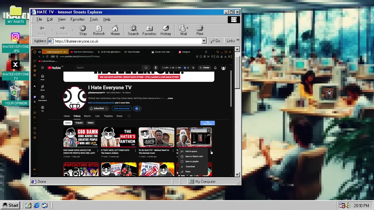Click the Print toolbar icon
Screen dimensions: 374x210
200,30
